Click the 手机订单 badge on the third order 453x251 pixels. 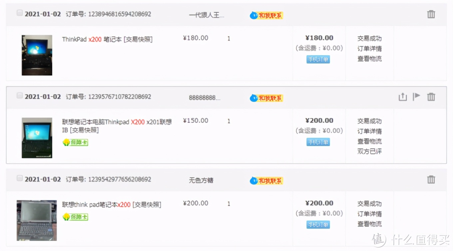(x=318, y=224)
